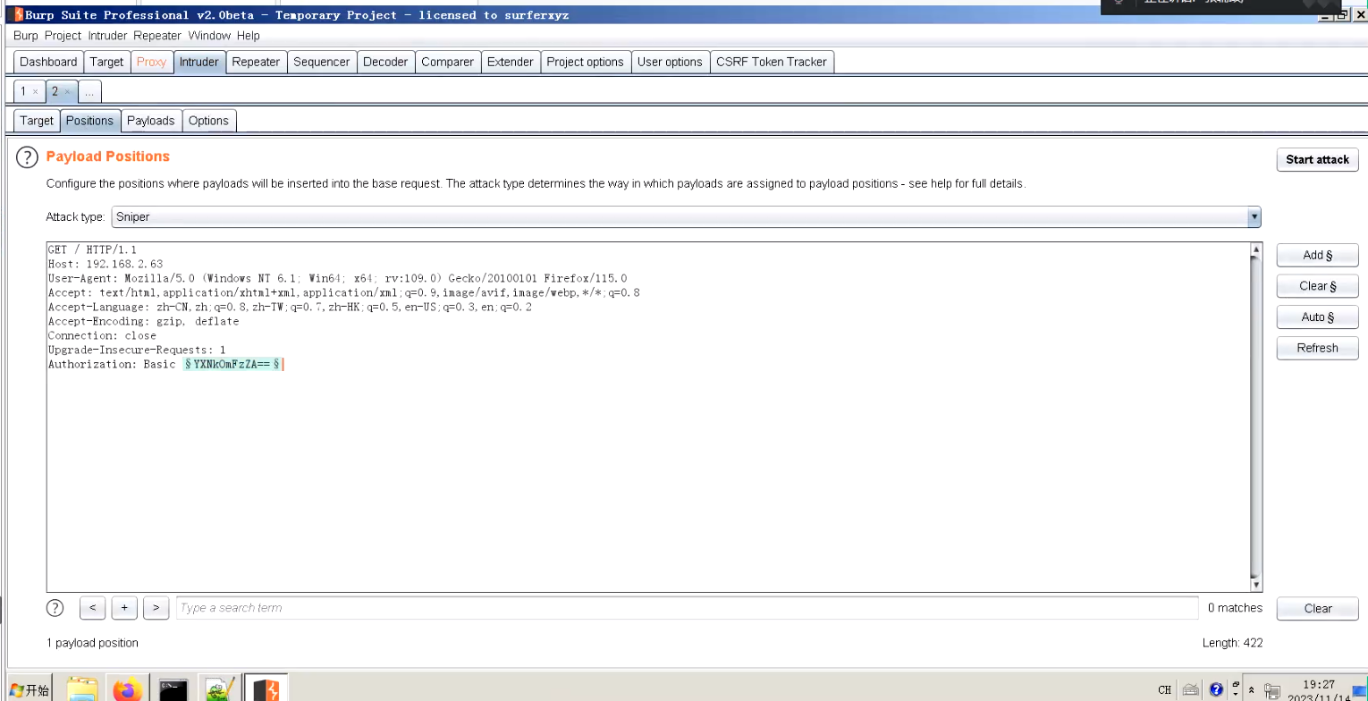
Task: Click Burp Suite taskbar icon
Action: click(266, 688)
